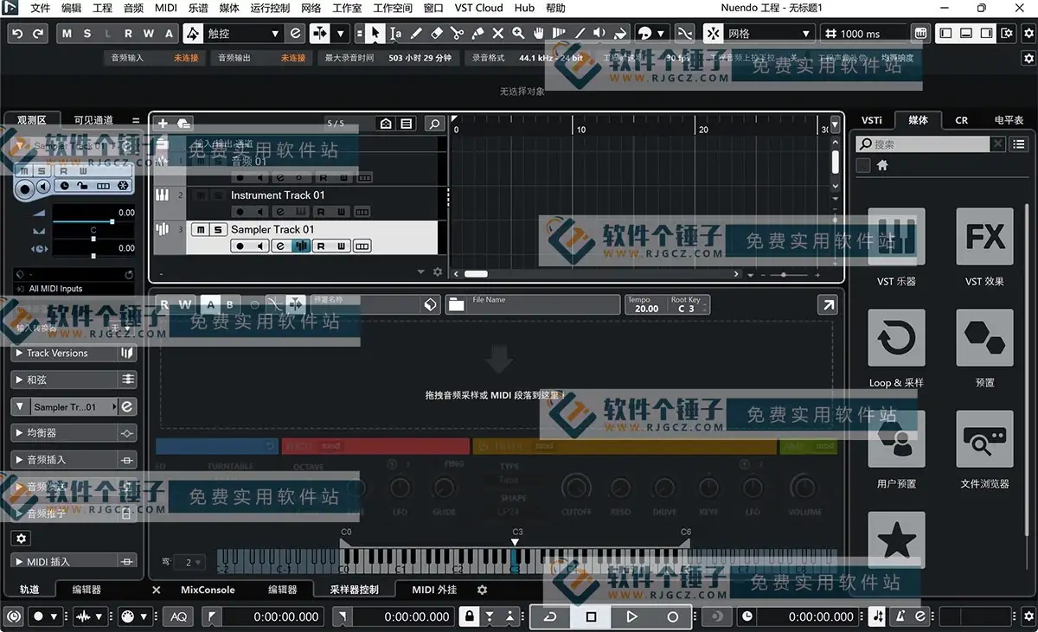Click the home icon in media browser
The height and width of the screenshot is (632, 1038).
click(x=882, y=165)
